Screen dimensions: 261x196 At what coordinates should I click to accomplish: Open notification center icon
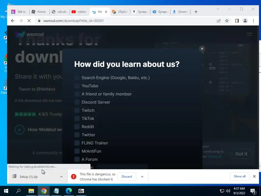click(x=253, y=191)
